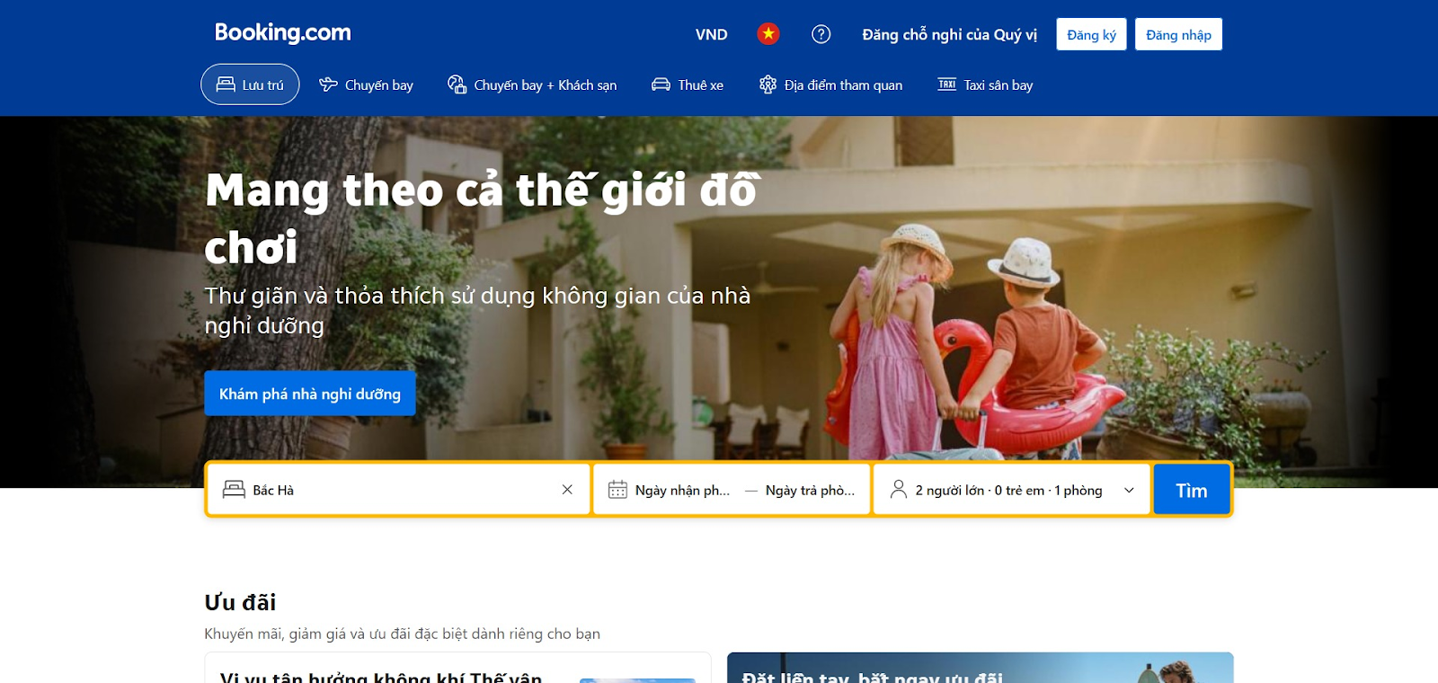Image resolution: width=1438 pixels, height=683 pixels.
Task: Open the help question mark icon
Action: coord(821,34)
